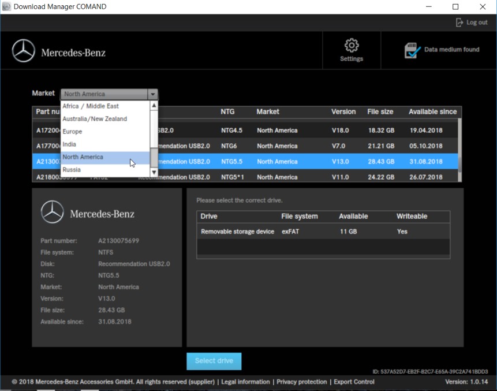The image size is (497, 391).
Task: Click the File system column header
Action: (x=299, y=216)
